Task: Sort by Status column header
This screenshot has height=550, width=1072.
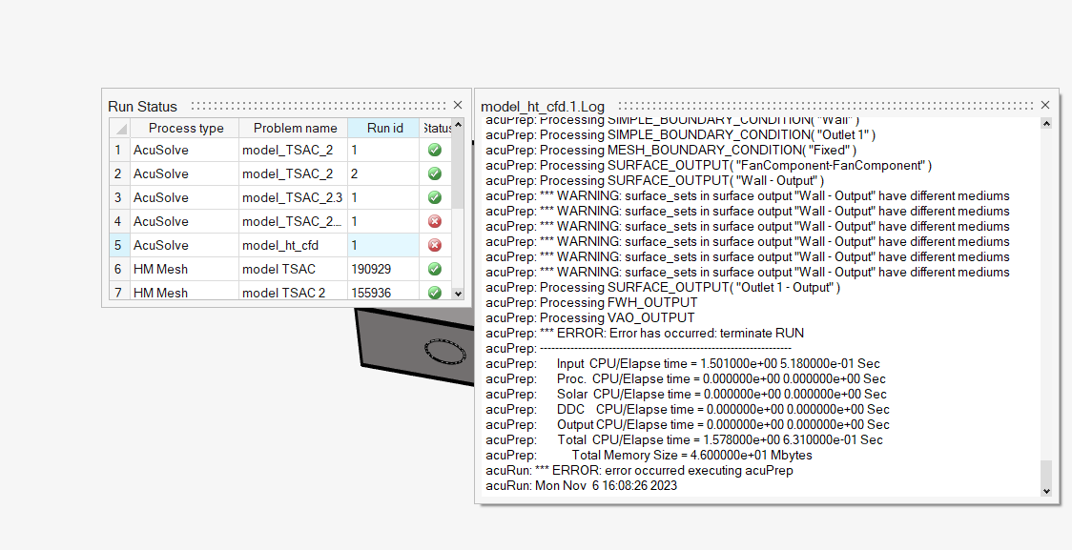Action: pos(436,129)
